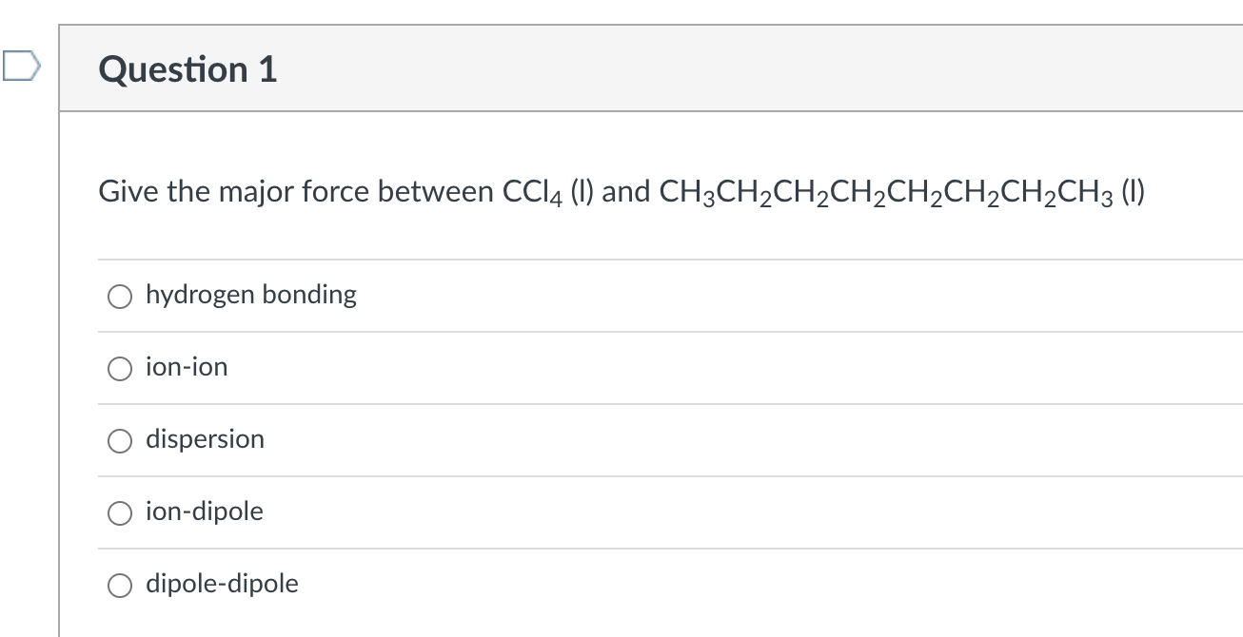Select the dispersion radio button

coord(118,440)
